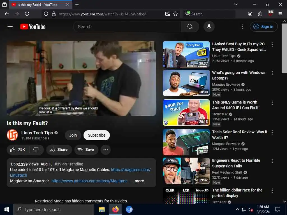Go back using the browser back arrow
Image resolution: width=287 pixels, height=215 pixels.
pyautogui.click(x=7, y=14)
